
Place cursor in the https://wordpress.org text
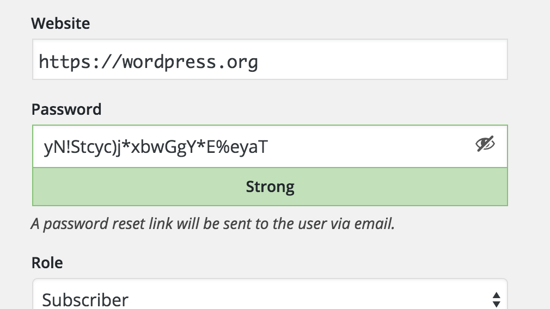click(x=148, y=62)
